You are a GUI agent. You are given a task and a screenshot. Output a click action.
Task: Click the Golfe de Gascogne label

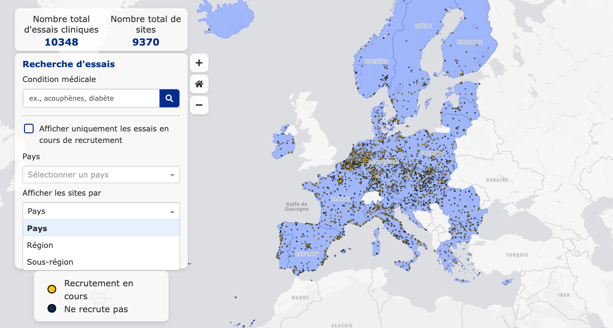pyautogui.click(x=297, y=207)
